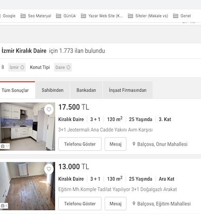Open the wooden floor photo of 13.000 TL listing
The image size is (201, 214).
[x=27, y=186]
